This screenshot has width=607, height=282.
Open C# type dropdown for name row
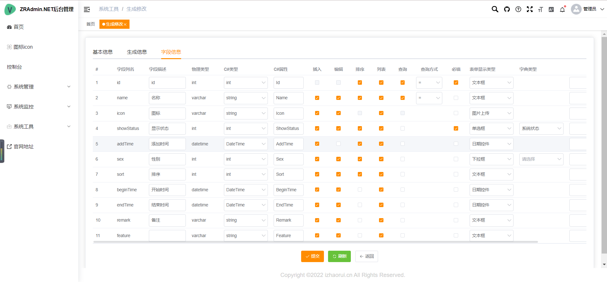245,98
